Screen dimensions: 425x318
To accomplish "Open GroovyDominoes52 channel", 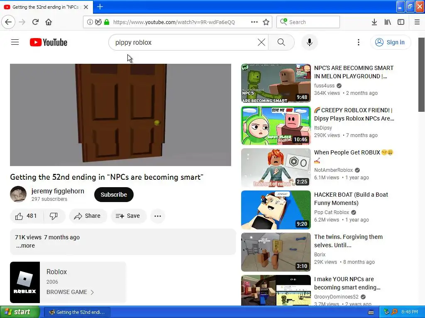I will coord(336,296).
